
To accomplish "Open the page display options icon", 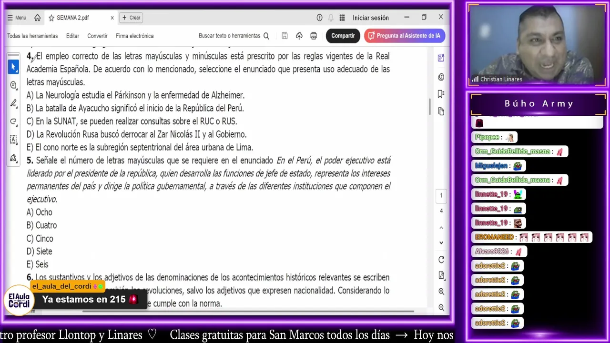I will pyautogui.click(x=441, y=275).
